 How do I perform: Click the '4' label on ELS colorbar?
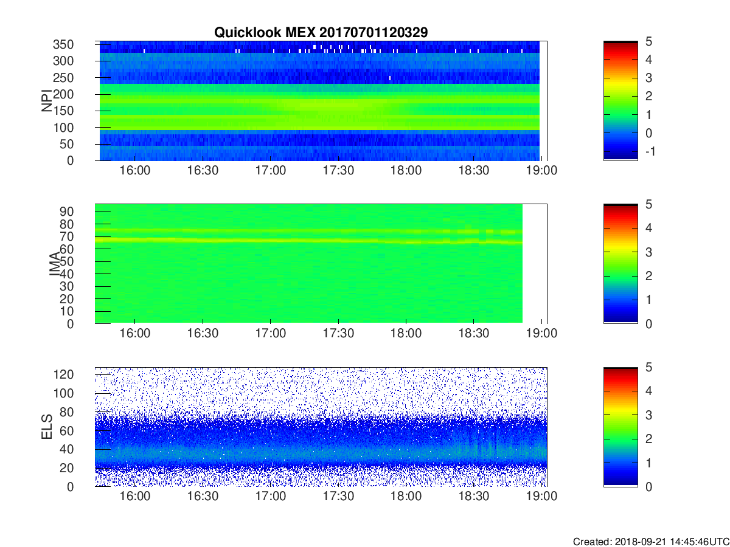click(x=648, y=391)
